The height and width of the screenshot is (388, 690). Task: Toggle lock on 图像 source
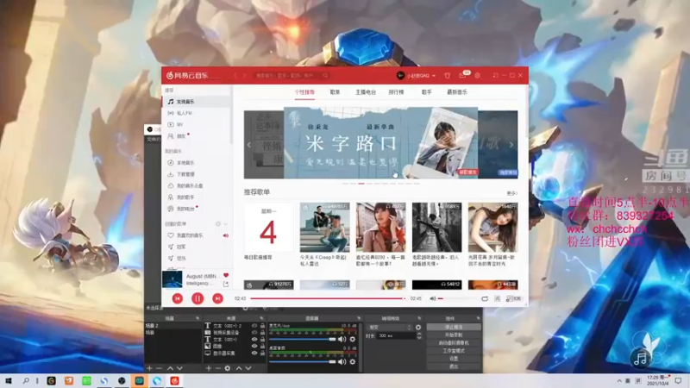point(262,347)
